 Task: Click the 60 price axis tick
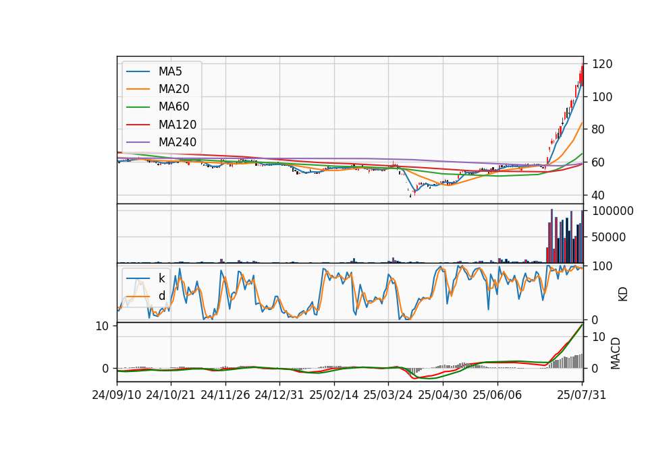point(599,162)
